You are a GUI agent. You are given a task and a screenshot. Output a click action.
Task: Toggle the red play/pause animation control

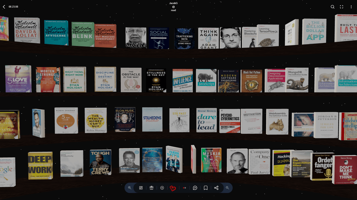pos(184,188)
